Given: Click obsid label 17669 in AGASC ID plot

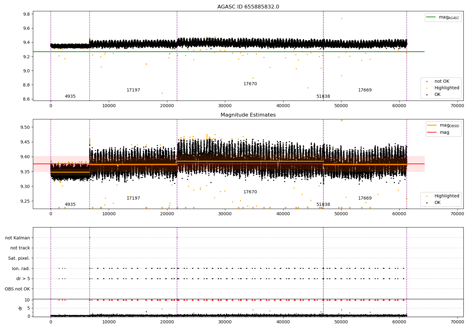Looking at the screenshot, I should pos(365,90).
